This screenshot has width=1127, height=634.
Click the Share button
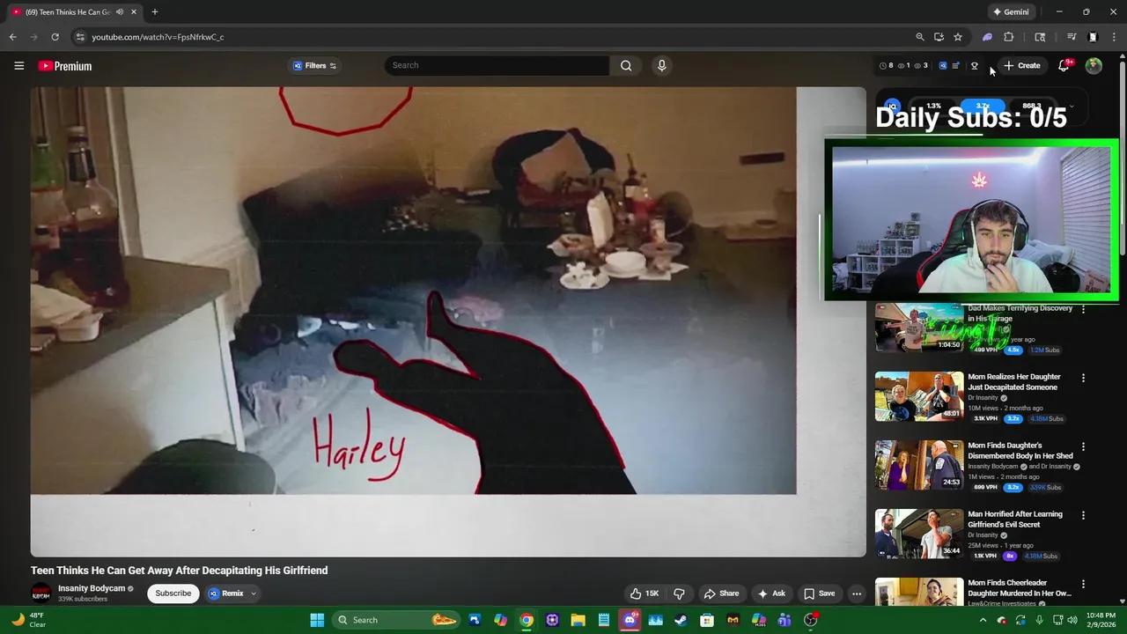pyautogui.click(x=721, y=593)
